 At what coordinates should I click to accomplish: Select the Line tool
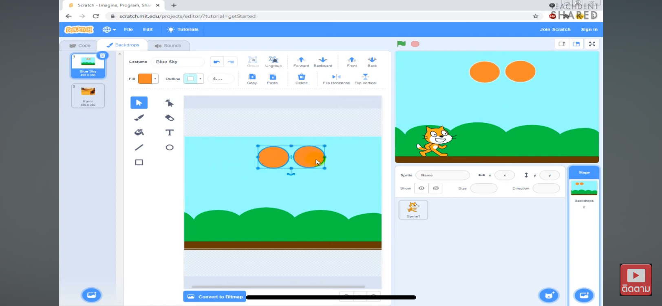(x=139, y=147)
